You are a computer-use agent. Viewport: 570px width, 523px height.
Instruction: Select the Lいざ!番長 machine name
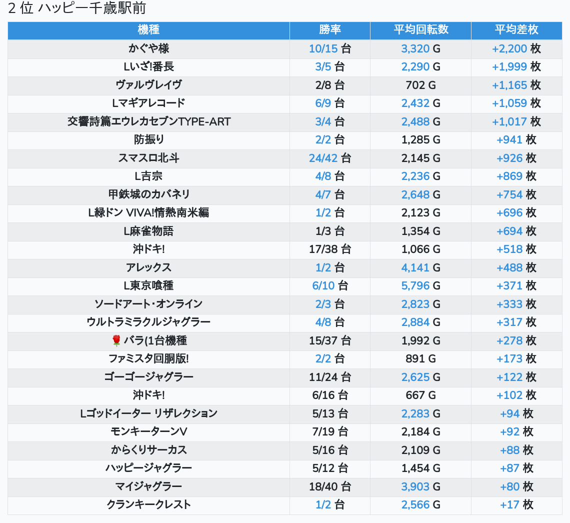[x=148, y=67]
